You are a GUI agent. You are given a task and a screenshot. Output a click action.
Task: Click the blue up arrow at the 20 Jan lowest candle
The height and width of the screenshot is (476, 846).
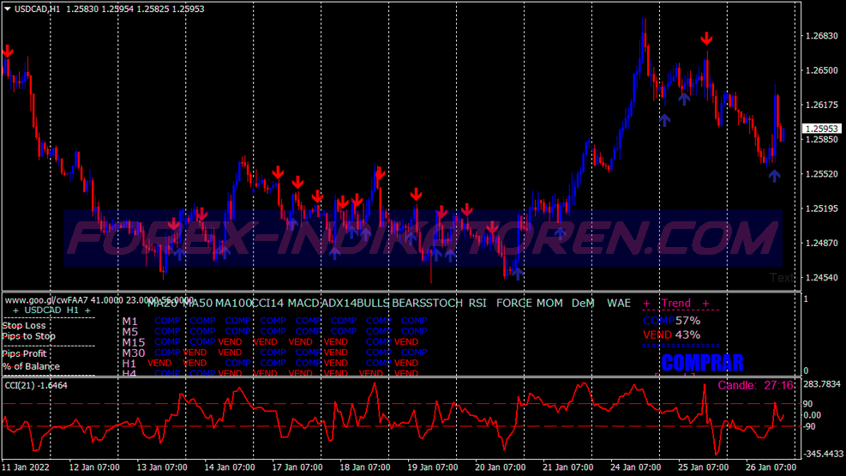pyautogui.click(x=515, y=271)
